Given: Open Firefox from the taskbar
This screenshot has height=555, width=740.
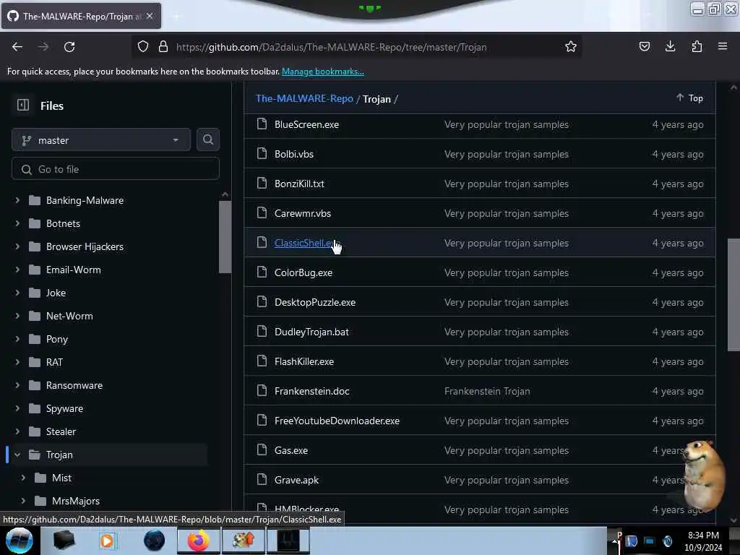Looking at the screenshot, I should (x=198, y=541).
